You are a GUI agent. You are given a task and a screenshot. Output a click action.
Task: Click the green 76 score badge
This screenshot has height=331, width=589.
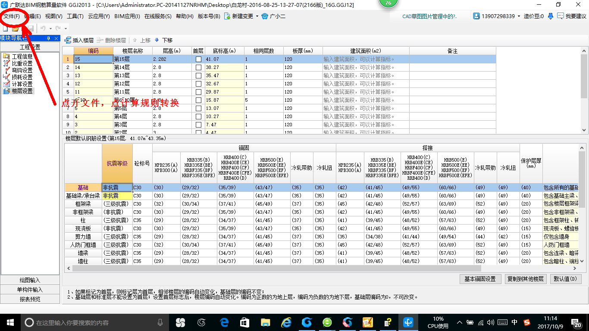point(388,3)
